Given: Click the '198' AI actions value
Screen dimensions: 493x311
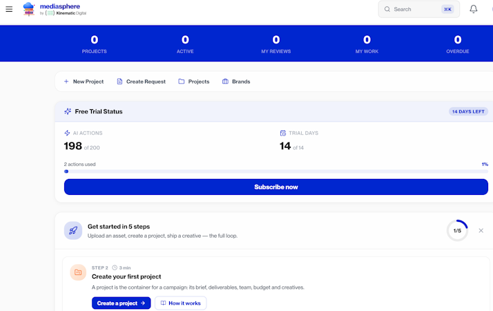Looking at the screenshot, I should pos(73,146).
